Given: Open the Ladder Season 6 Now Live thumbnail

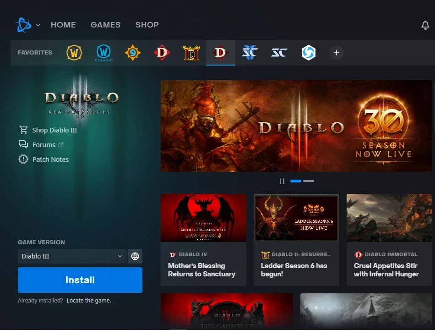Looking at the screenshot, I should point(296,218).
